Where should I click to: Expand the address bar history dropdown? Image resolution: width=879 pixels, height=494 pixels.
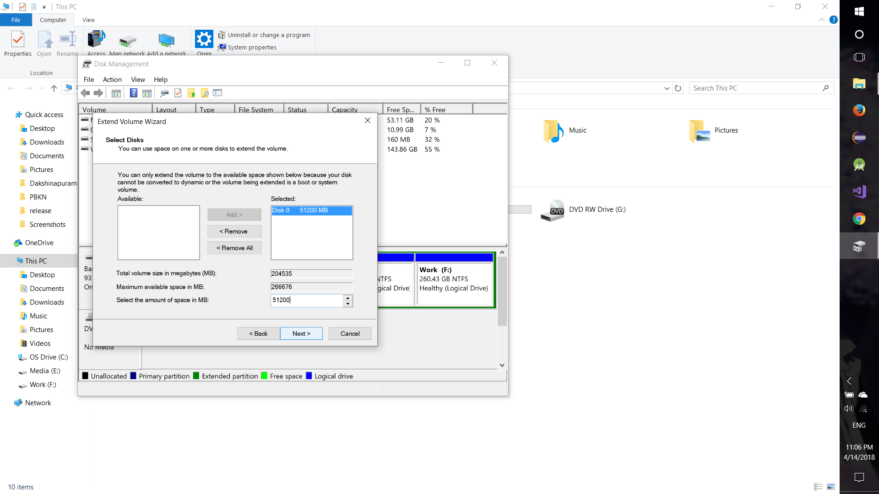pos(667,88)
